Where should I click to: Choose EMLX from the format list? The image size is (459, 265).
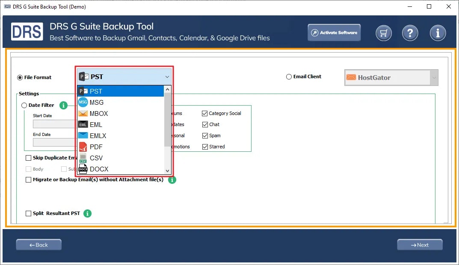[x=121, y=135]
